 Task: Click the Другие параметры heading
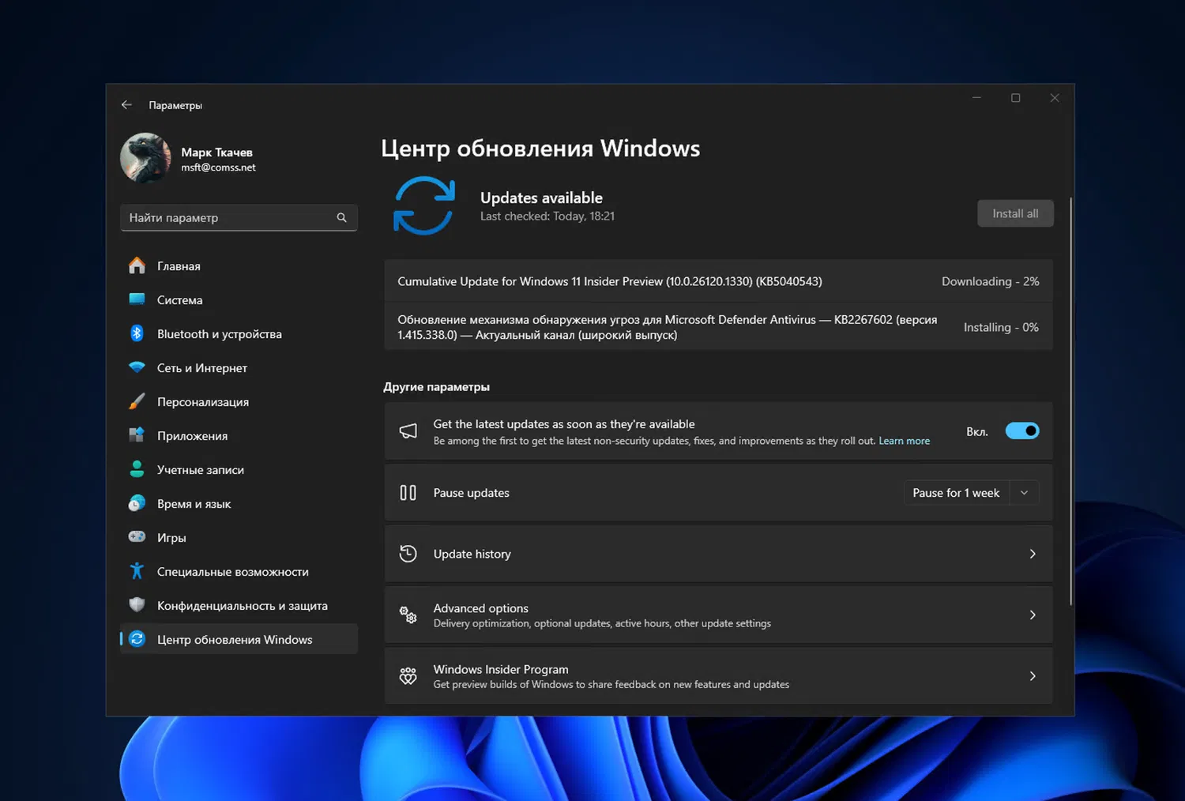pos(436,387)
